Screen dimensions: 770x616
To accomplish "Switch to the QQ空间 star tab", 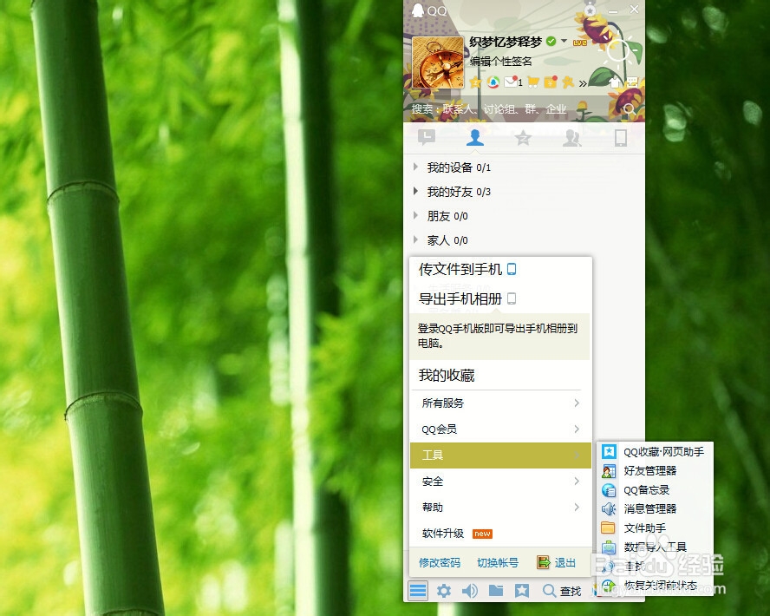I will [x=523, y=137].
